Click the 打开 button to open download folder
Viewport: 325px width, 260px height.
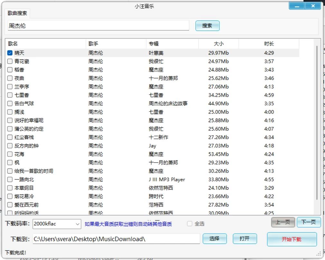point(245,239)
